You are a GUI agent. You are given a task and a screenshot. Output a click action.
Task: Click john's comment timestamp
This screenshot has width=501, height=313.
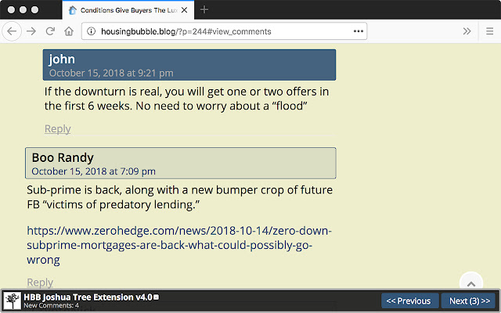(111, 73)
